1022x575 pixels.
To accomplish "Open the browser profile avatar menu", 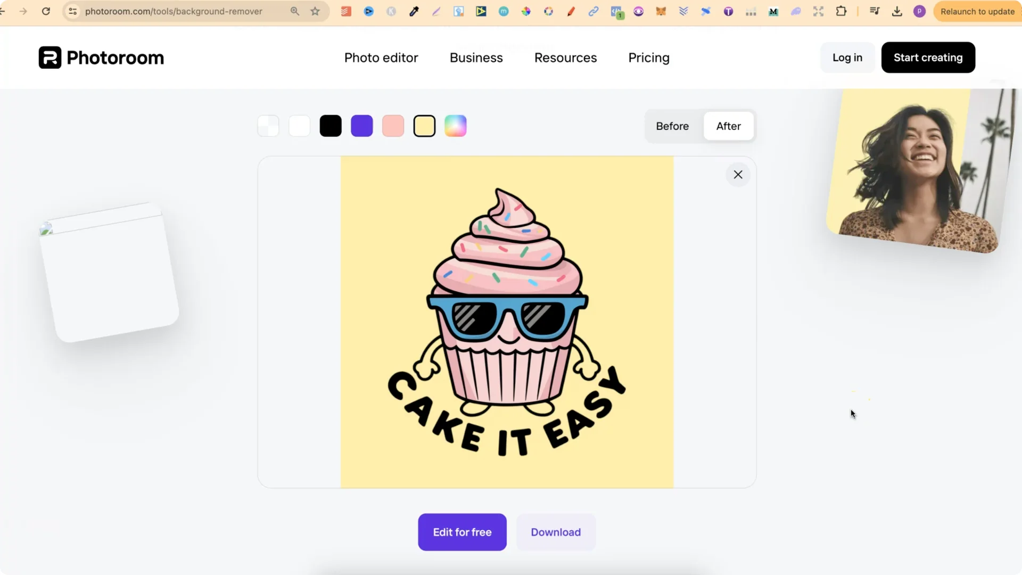I will tap(919, 11).
